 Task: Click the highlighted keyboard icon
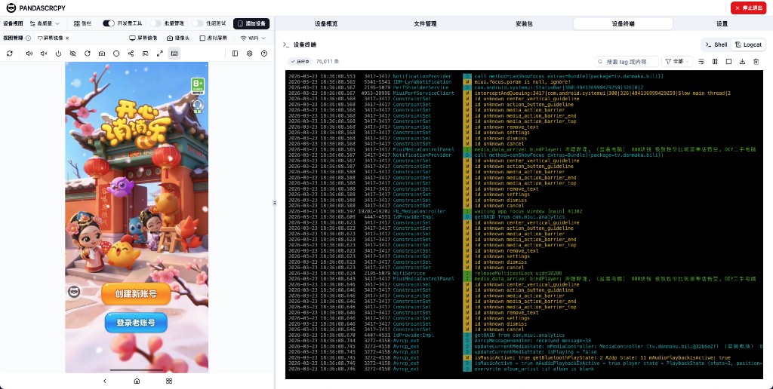174,54
